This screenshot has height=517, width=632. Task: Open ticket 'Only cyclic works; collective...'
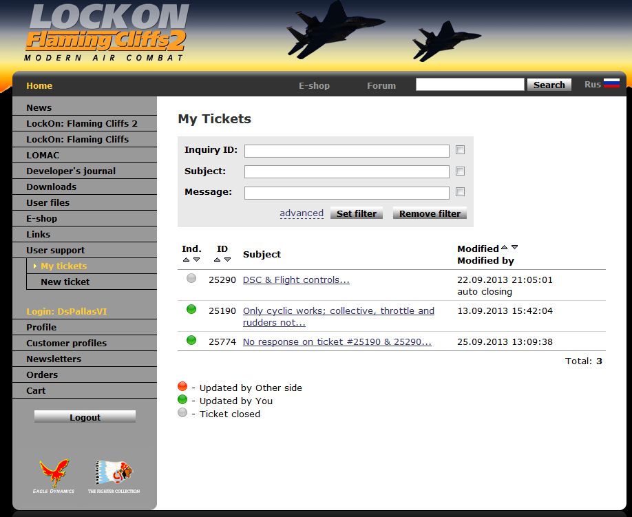click(x=339, y=316)
